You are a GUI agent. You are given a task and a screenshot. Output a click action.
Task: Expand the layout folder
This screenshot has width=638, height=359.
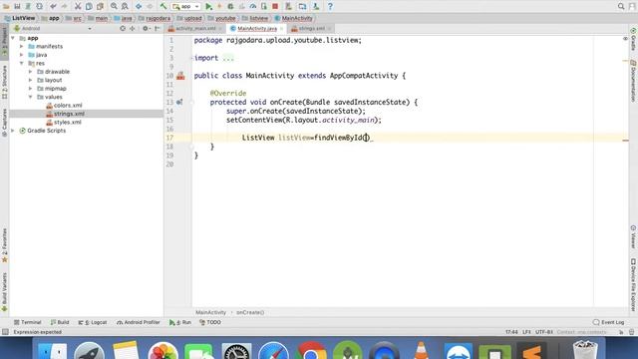click(30, 80)
